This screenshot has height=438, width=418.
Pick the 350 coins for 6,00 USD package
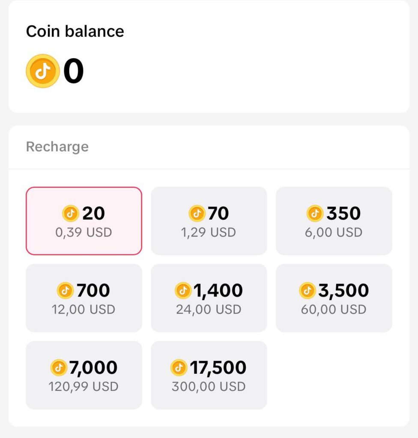[x=334, y=221]
